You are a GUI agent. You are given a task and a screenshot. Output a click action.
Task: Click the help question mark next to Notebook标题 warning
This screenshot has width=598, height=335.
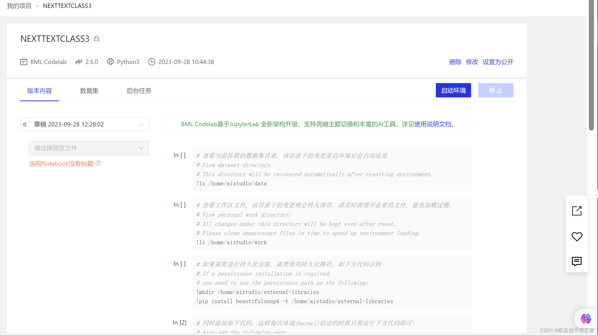click(x=98, y=163)
